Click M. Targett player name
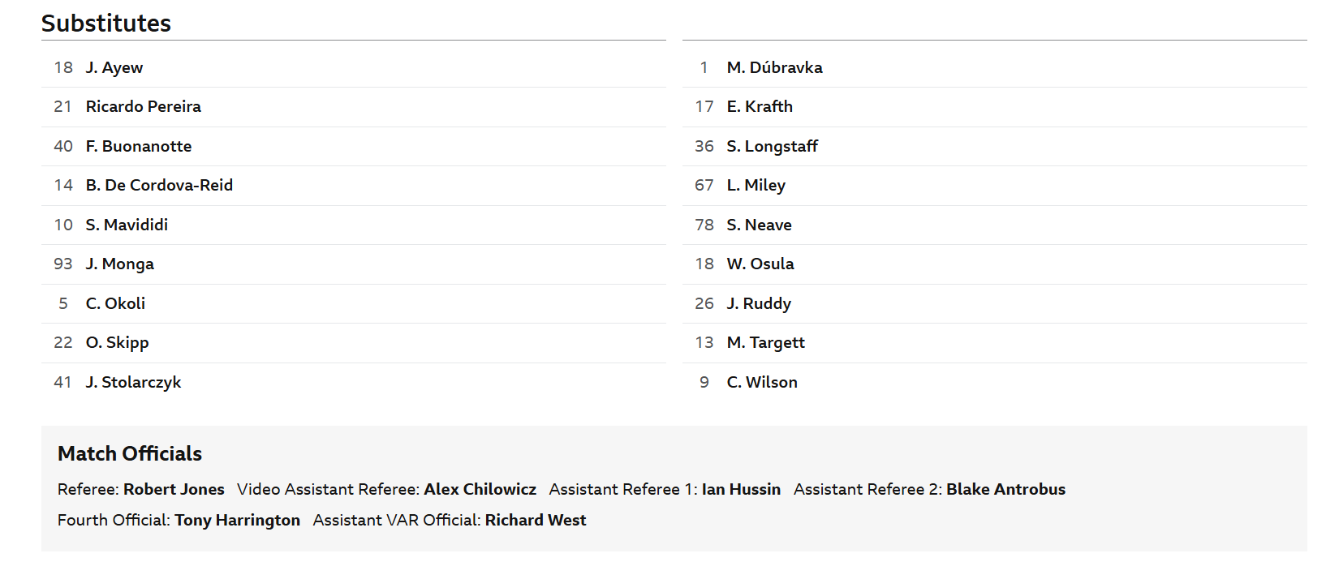The image size is (1326, 562). (766, 342)
